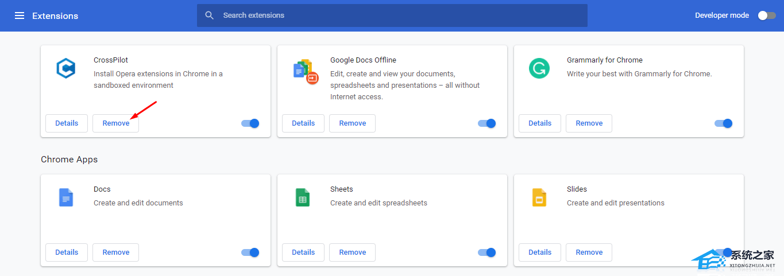The image size is (784, 276).
Task: Switch off the Sheets app toggle
Action: (487, 252)
